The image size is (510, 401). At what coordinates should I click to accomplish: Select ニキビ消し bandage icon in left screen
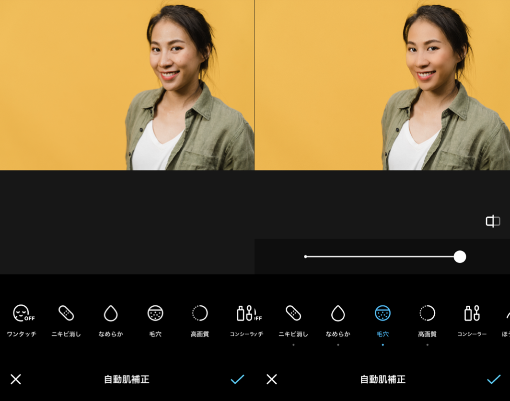pos(66,314)
